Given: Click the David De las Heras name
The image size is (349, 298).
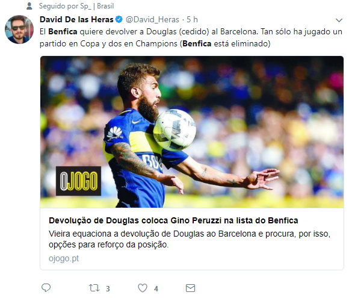Looking at the screenshot, I should point(76,19).
